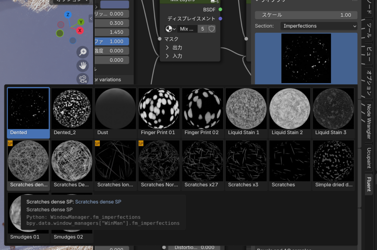Image resolution: width=377 pixels, height=250 pixels.
Task: Click the node user count 5 button
Action: pos(202,29)
